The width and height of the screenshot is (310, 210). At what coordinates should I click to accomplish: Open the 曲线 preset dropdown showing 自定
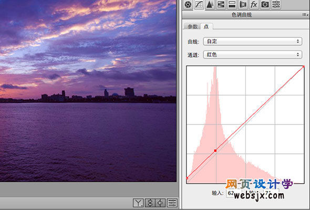click(253, 41)
